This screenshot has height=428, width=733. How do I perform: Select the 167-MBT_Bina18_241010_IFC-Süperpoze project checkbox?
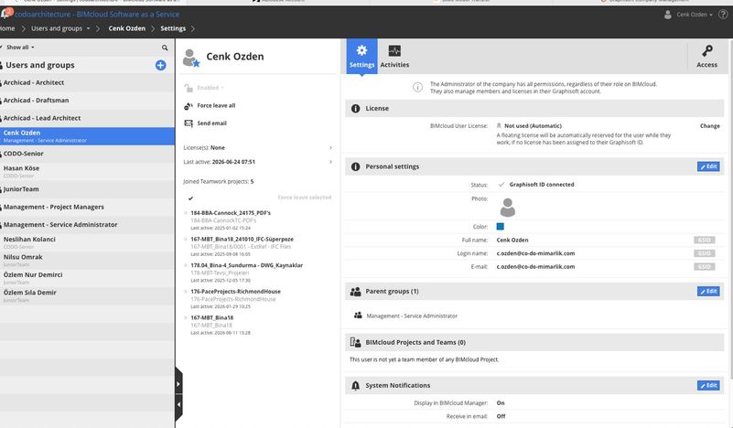tap(186, 240)
